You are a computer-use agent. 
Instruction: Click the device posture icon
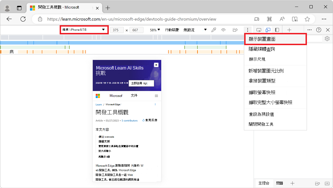coord(235,30)
